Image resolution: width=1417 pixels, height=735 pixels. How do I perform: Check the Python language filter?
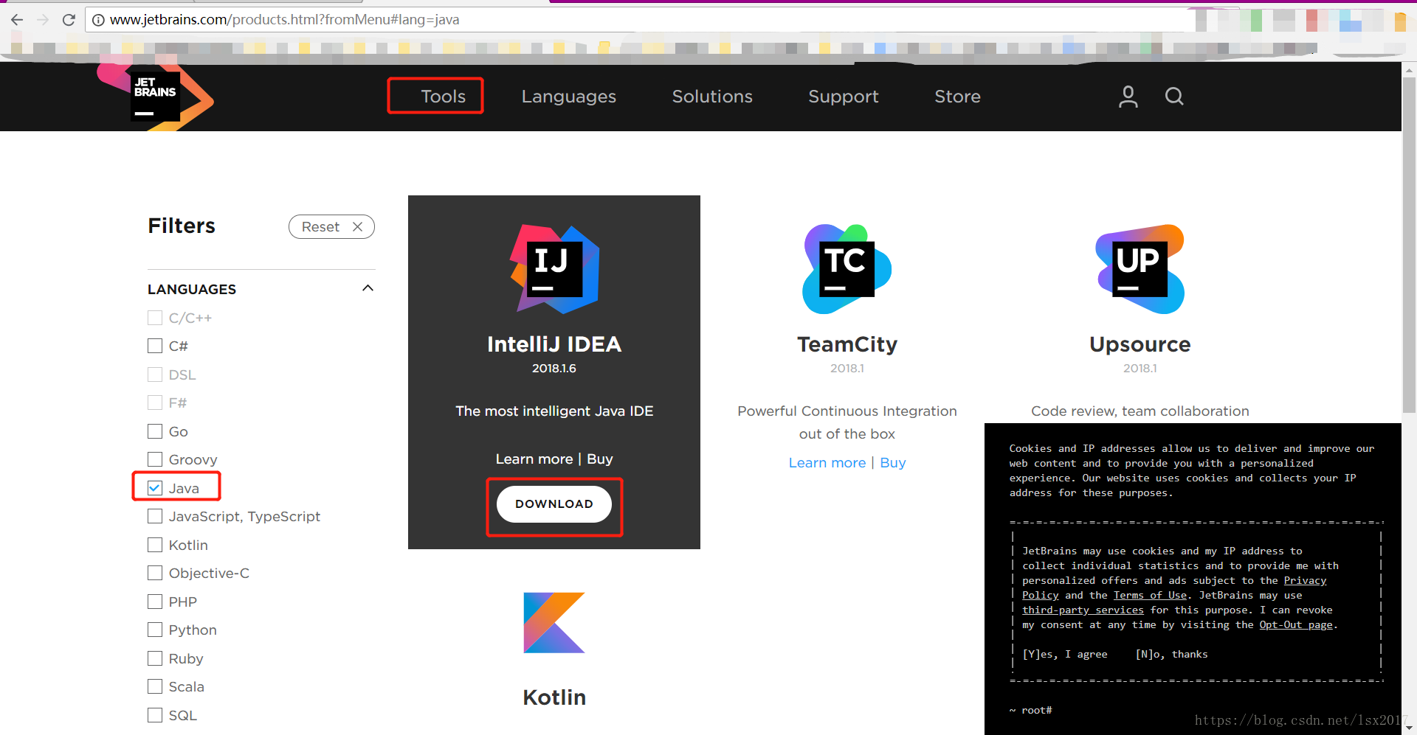[155, 630]
